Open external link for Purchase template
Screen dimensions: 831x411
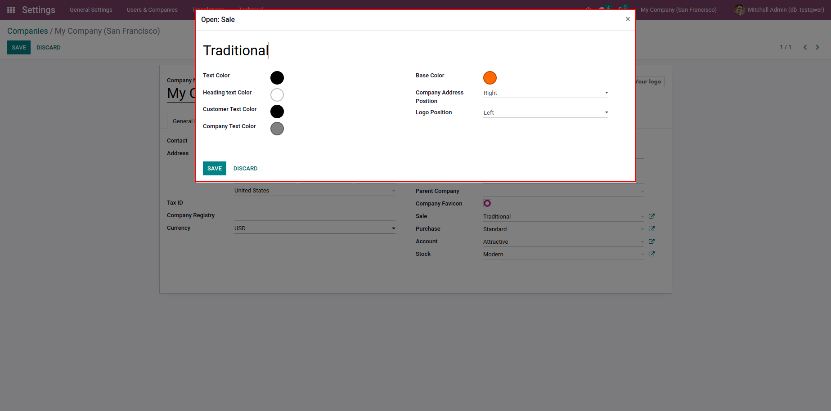pos(651,229)
